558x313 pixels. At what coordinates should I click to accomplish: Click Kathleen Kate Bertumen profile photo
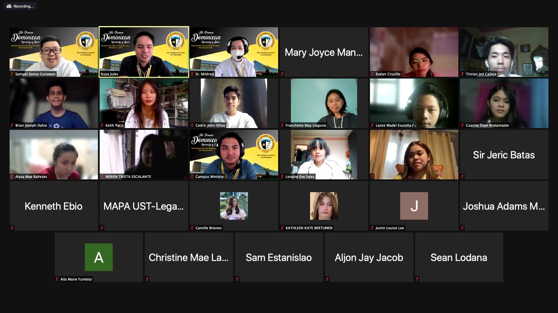point(324,206)
